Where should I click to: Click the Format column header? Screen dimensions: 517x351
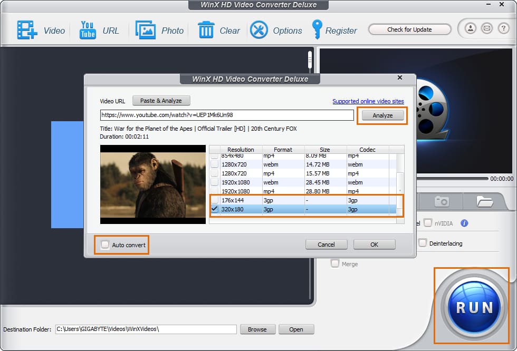click(283, 150)
